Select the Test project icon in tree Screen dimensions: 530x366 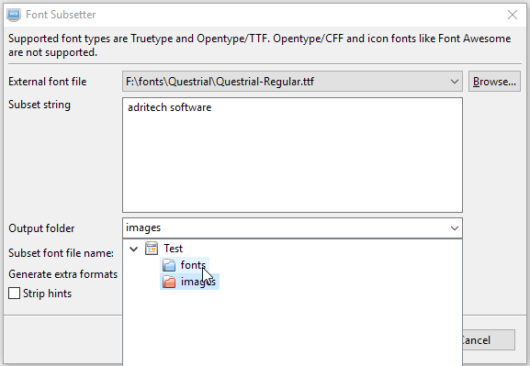pos(151,249)
